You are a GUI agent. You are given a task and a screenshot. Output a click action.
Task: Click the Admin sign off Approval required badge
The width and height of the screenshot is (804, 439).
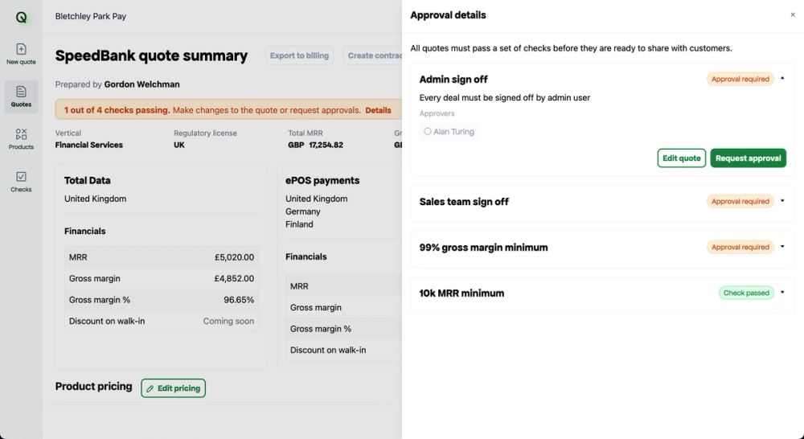click(x=740, y=79)
